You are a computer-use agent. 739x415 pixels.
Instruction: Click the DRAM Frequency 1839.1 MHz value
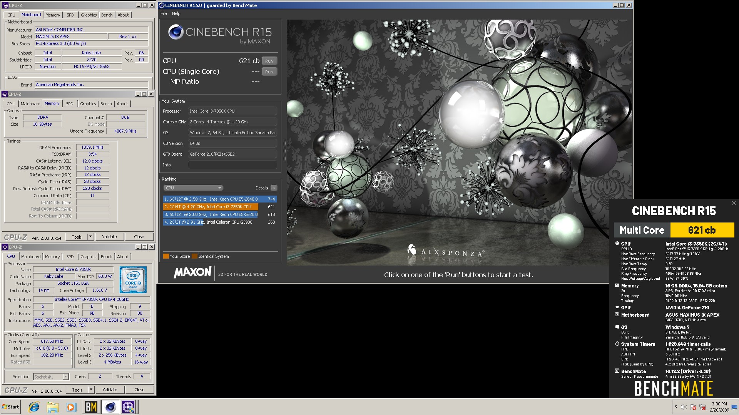coord(92,148)
